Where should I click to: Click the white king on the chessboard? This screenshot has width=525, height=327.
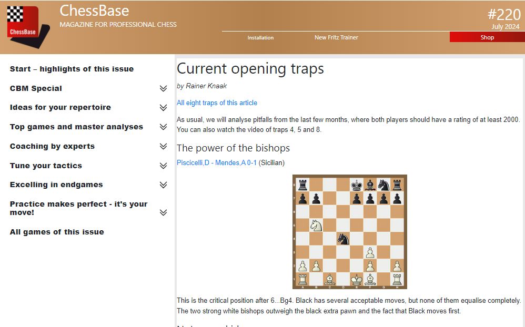coord(357,279)
